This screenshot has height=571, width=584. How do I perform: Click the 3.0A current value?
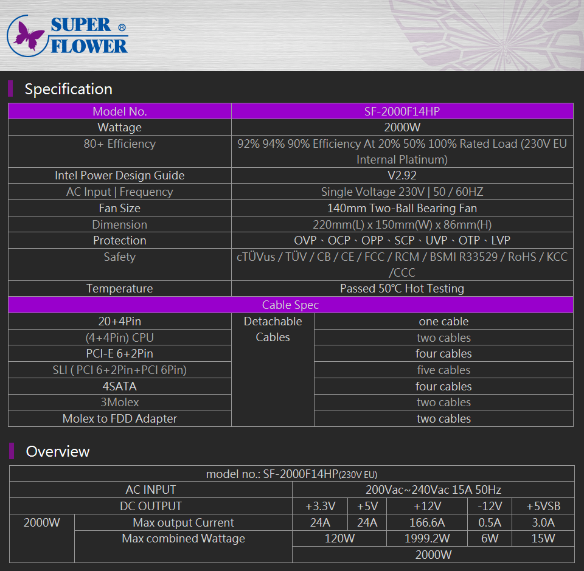tap(543, 522)
